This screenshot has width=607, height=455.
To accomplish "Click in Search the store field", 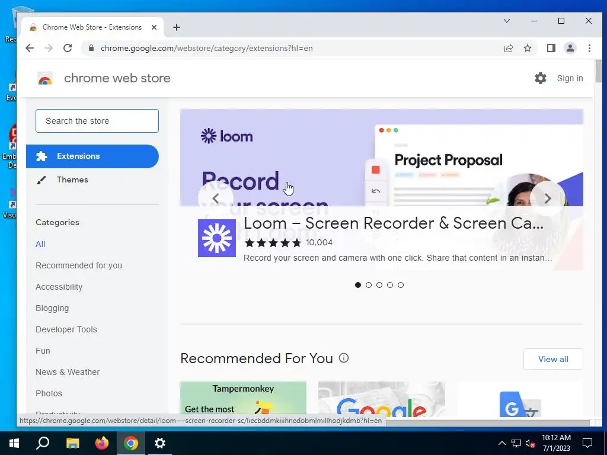I will click(97, 121).
